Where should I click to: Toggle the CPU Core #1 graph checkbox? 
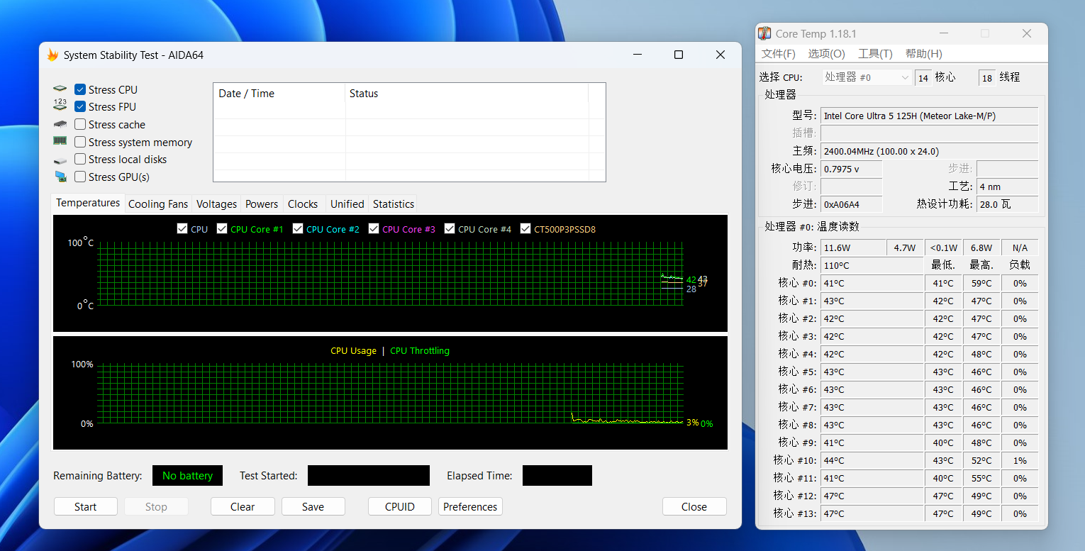[222, 228]
